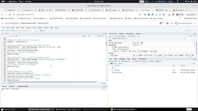The image size is (198, 111).
Task: Open the project.Rproj file
Action: [x=118, y=72]
